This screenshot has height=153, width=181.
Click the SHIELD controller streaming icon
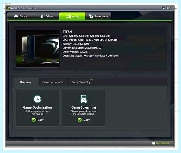[x=83, y=99]
